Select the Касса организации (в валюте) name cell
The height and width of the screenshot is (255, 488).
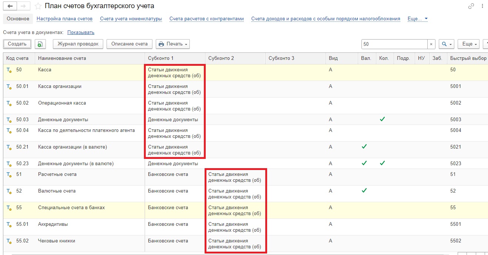point(90,150)
